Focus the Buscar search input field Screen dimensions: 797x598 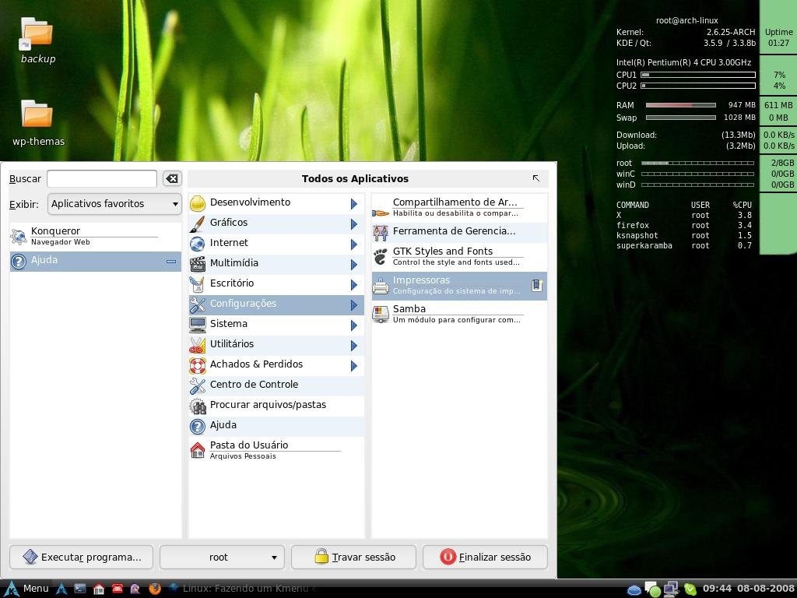point(102,178)
